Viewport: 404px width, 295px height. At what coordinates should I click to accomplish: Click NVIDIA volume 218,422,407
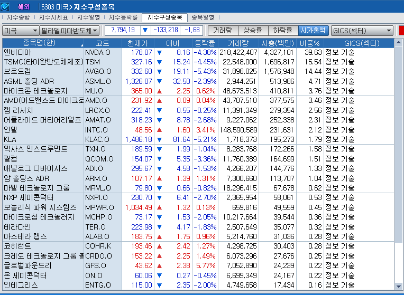pyautogui.click(x=238, y=52)
